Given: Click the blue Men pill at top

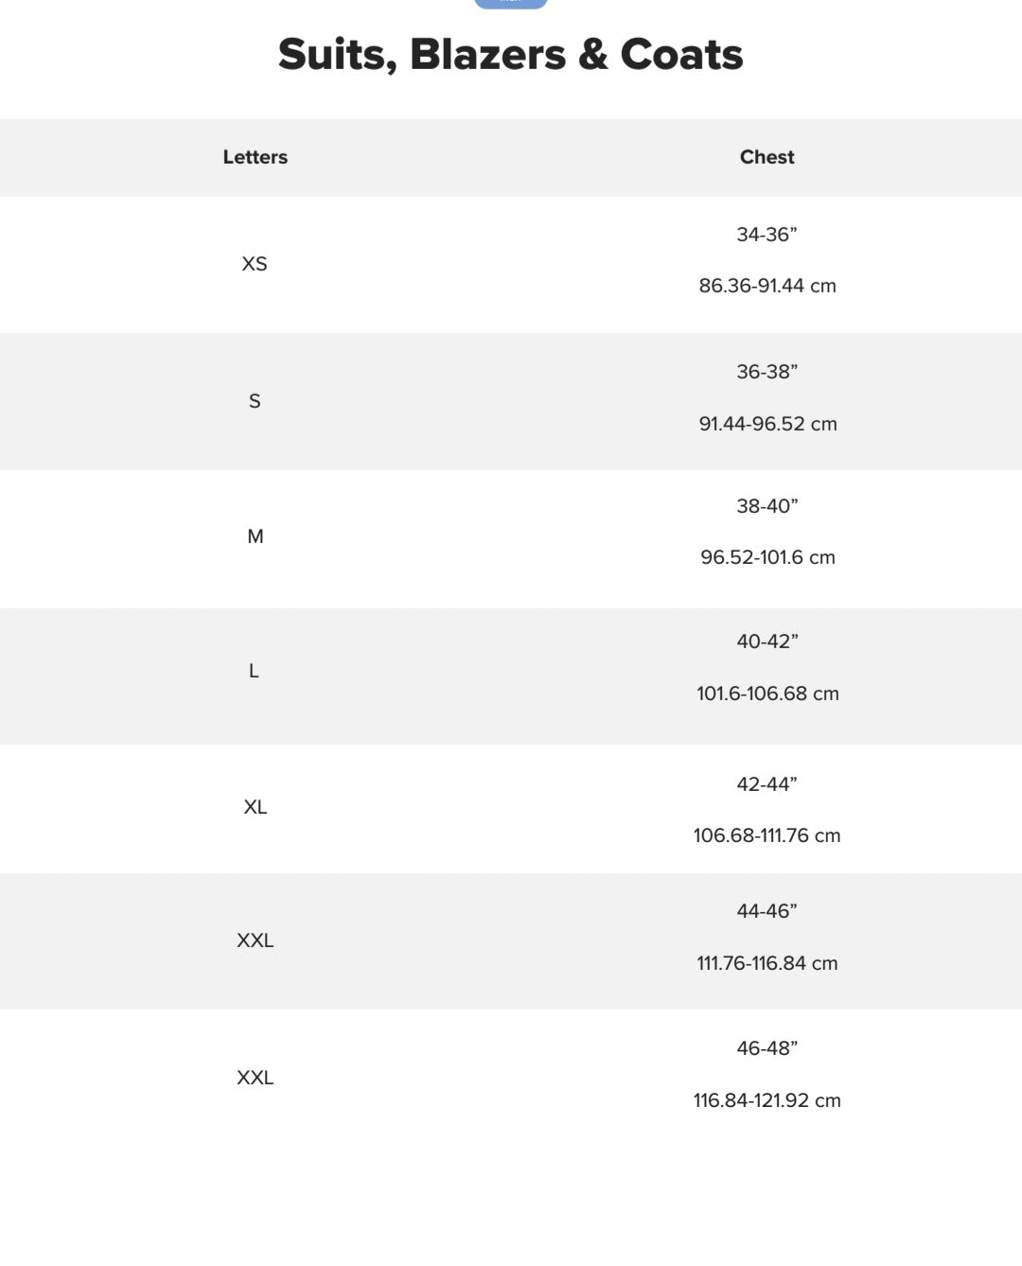Looking at the screenshot, I should coord(511,3).
